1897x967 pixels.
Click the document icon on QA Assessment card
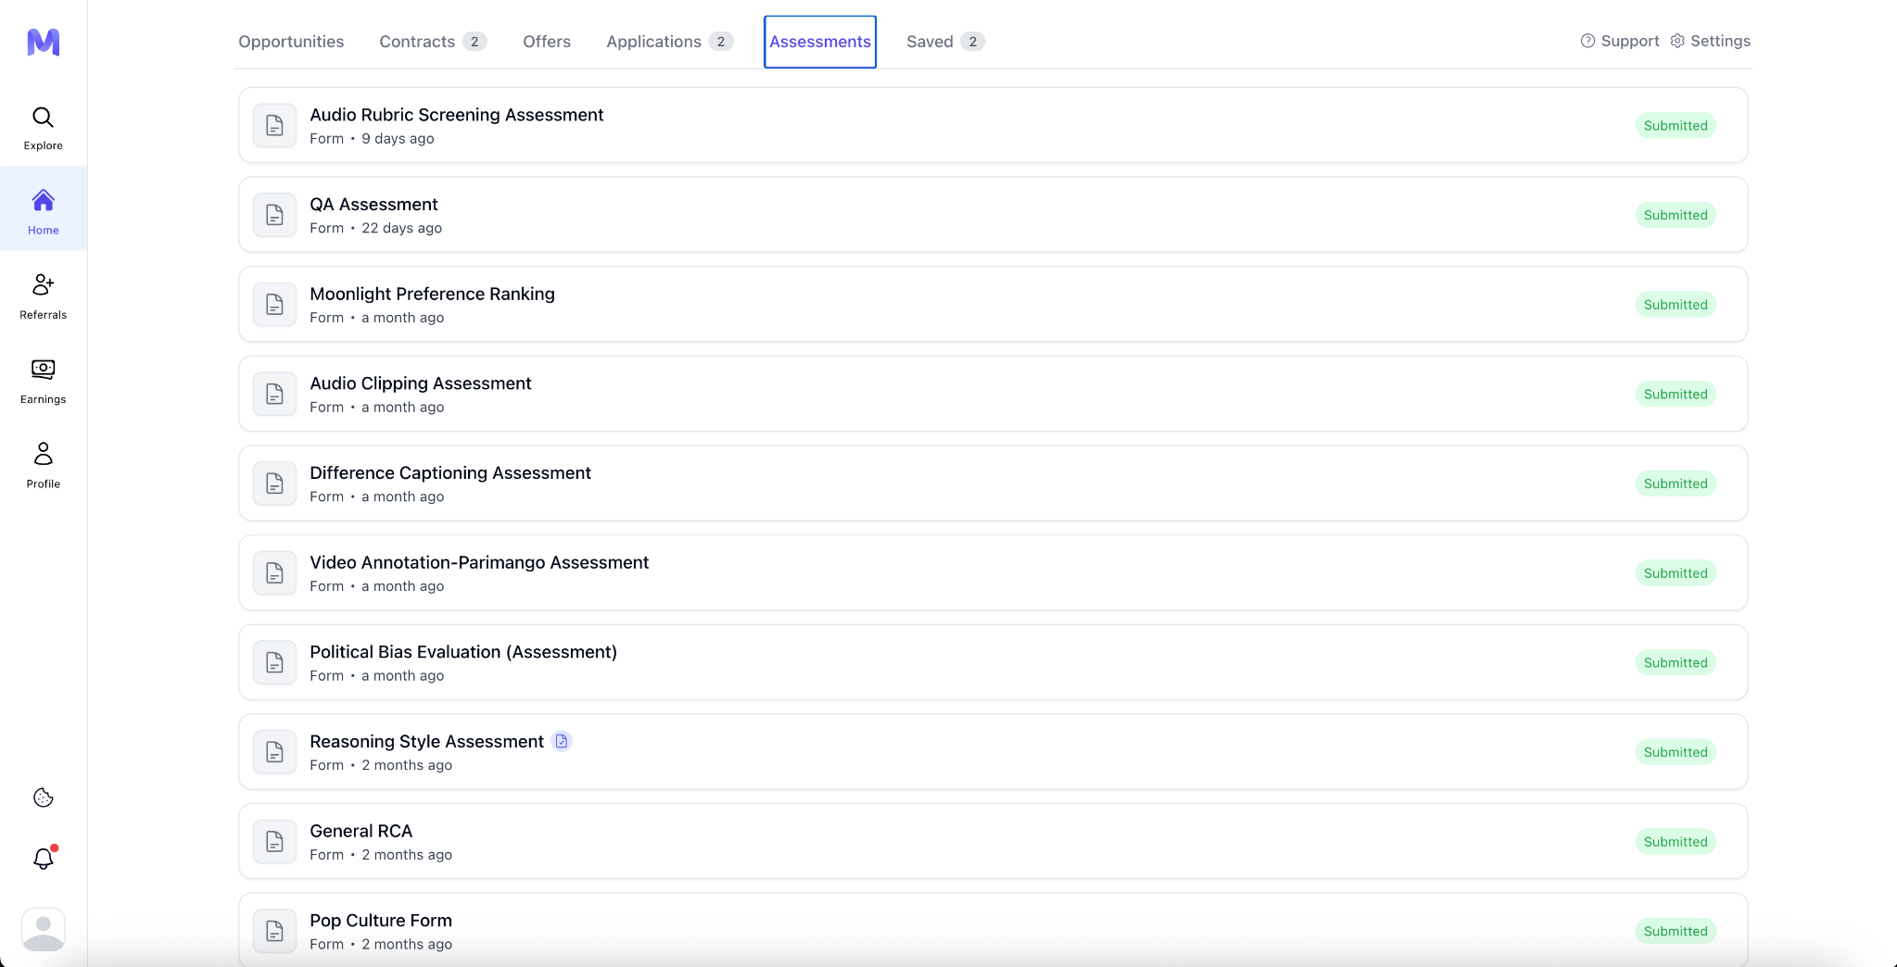[274, 214]
